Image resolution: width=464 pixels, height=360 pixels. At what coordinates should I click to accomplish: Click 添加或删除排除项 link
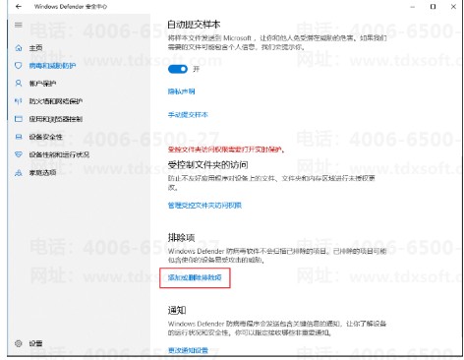(x=195, y=277)
